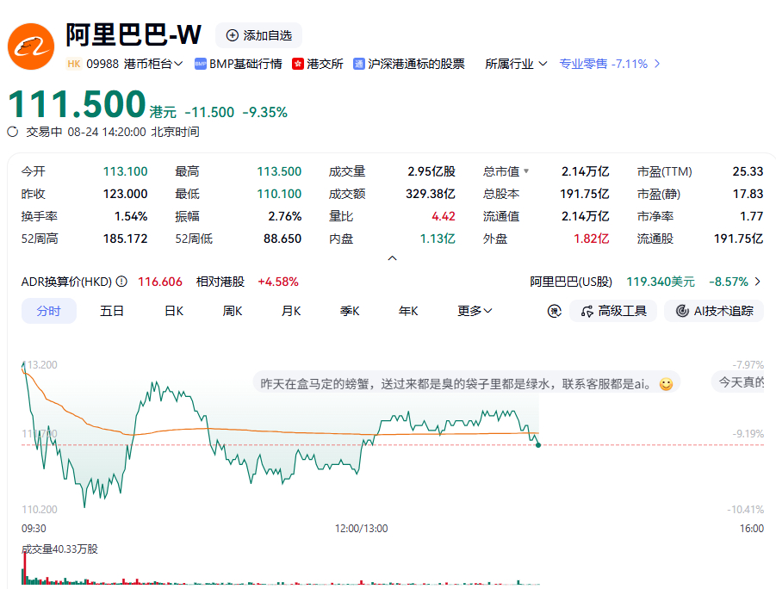Screen dimensions: 776x589
Task: Switch to the 月K chart tab
Action: 291,311
